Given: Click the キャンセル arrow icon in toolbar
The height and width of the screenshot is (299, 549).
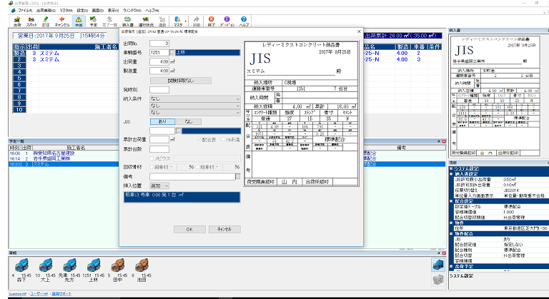Looking at the screenshot, I should pos(62,21).
